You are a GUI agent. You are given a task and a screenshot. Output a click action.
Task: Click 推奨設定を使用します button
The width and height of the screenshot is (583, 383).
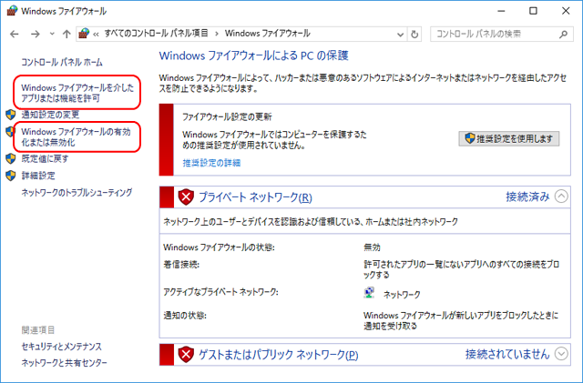coord(508,139)
